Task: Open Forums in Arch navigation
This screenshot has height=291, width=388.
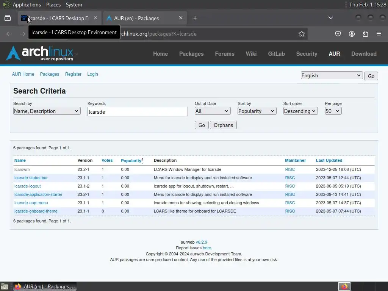Action: tap(225, 54)
